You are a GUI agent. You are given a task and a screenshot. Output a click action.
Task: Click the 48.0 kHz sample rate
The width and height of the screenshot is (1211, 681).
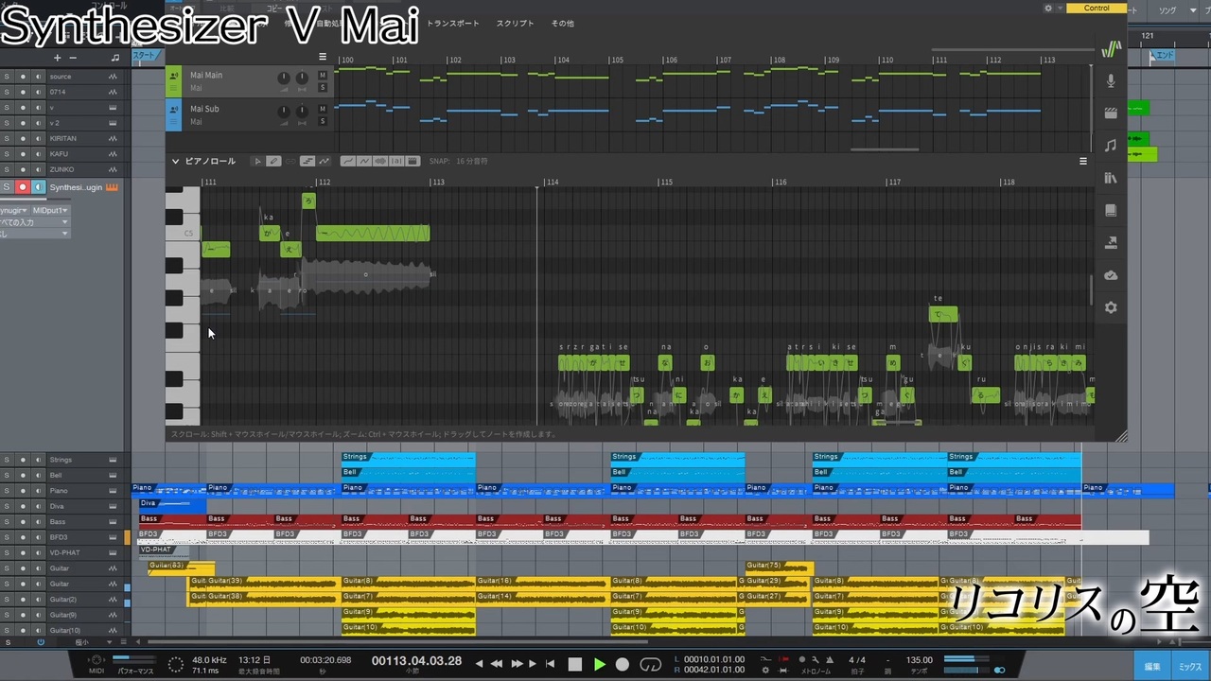tap(209, 659)
